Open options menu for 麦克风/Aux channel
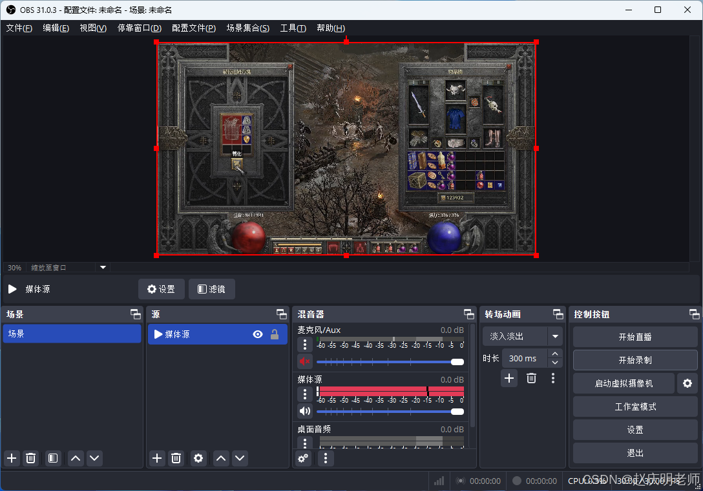The width and height of the screenshot is (703, 491). pyautogui.click(x=305, y=345)
